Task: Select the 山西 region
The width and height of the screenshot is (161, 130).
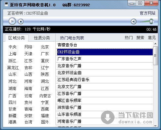Action: [28, 74]
